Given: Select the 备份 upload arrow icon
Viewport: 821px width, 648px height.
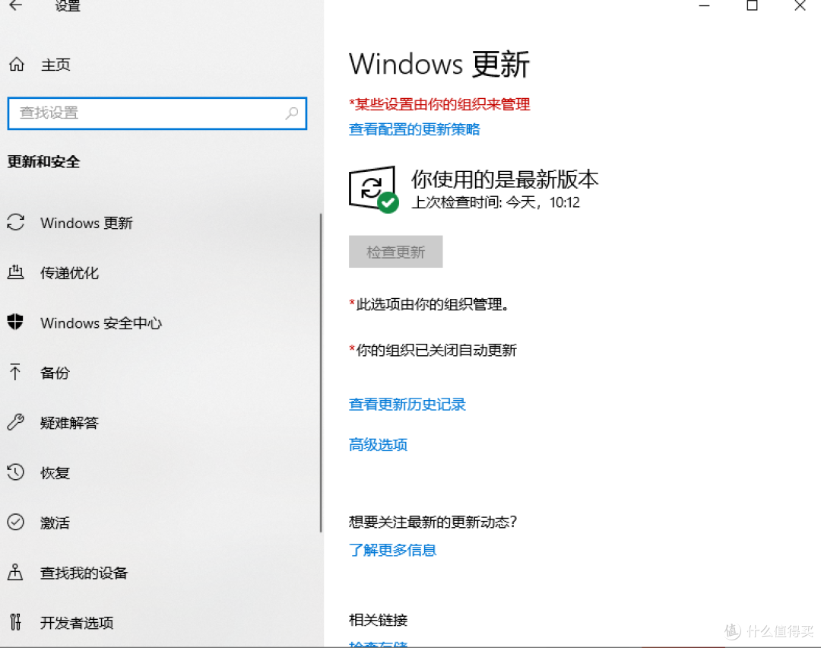Looking at the screenshot, I should [15, 372].
